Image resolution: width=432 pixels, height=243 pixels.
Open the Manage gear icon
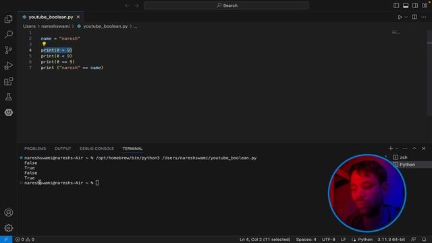point(9,228)
